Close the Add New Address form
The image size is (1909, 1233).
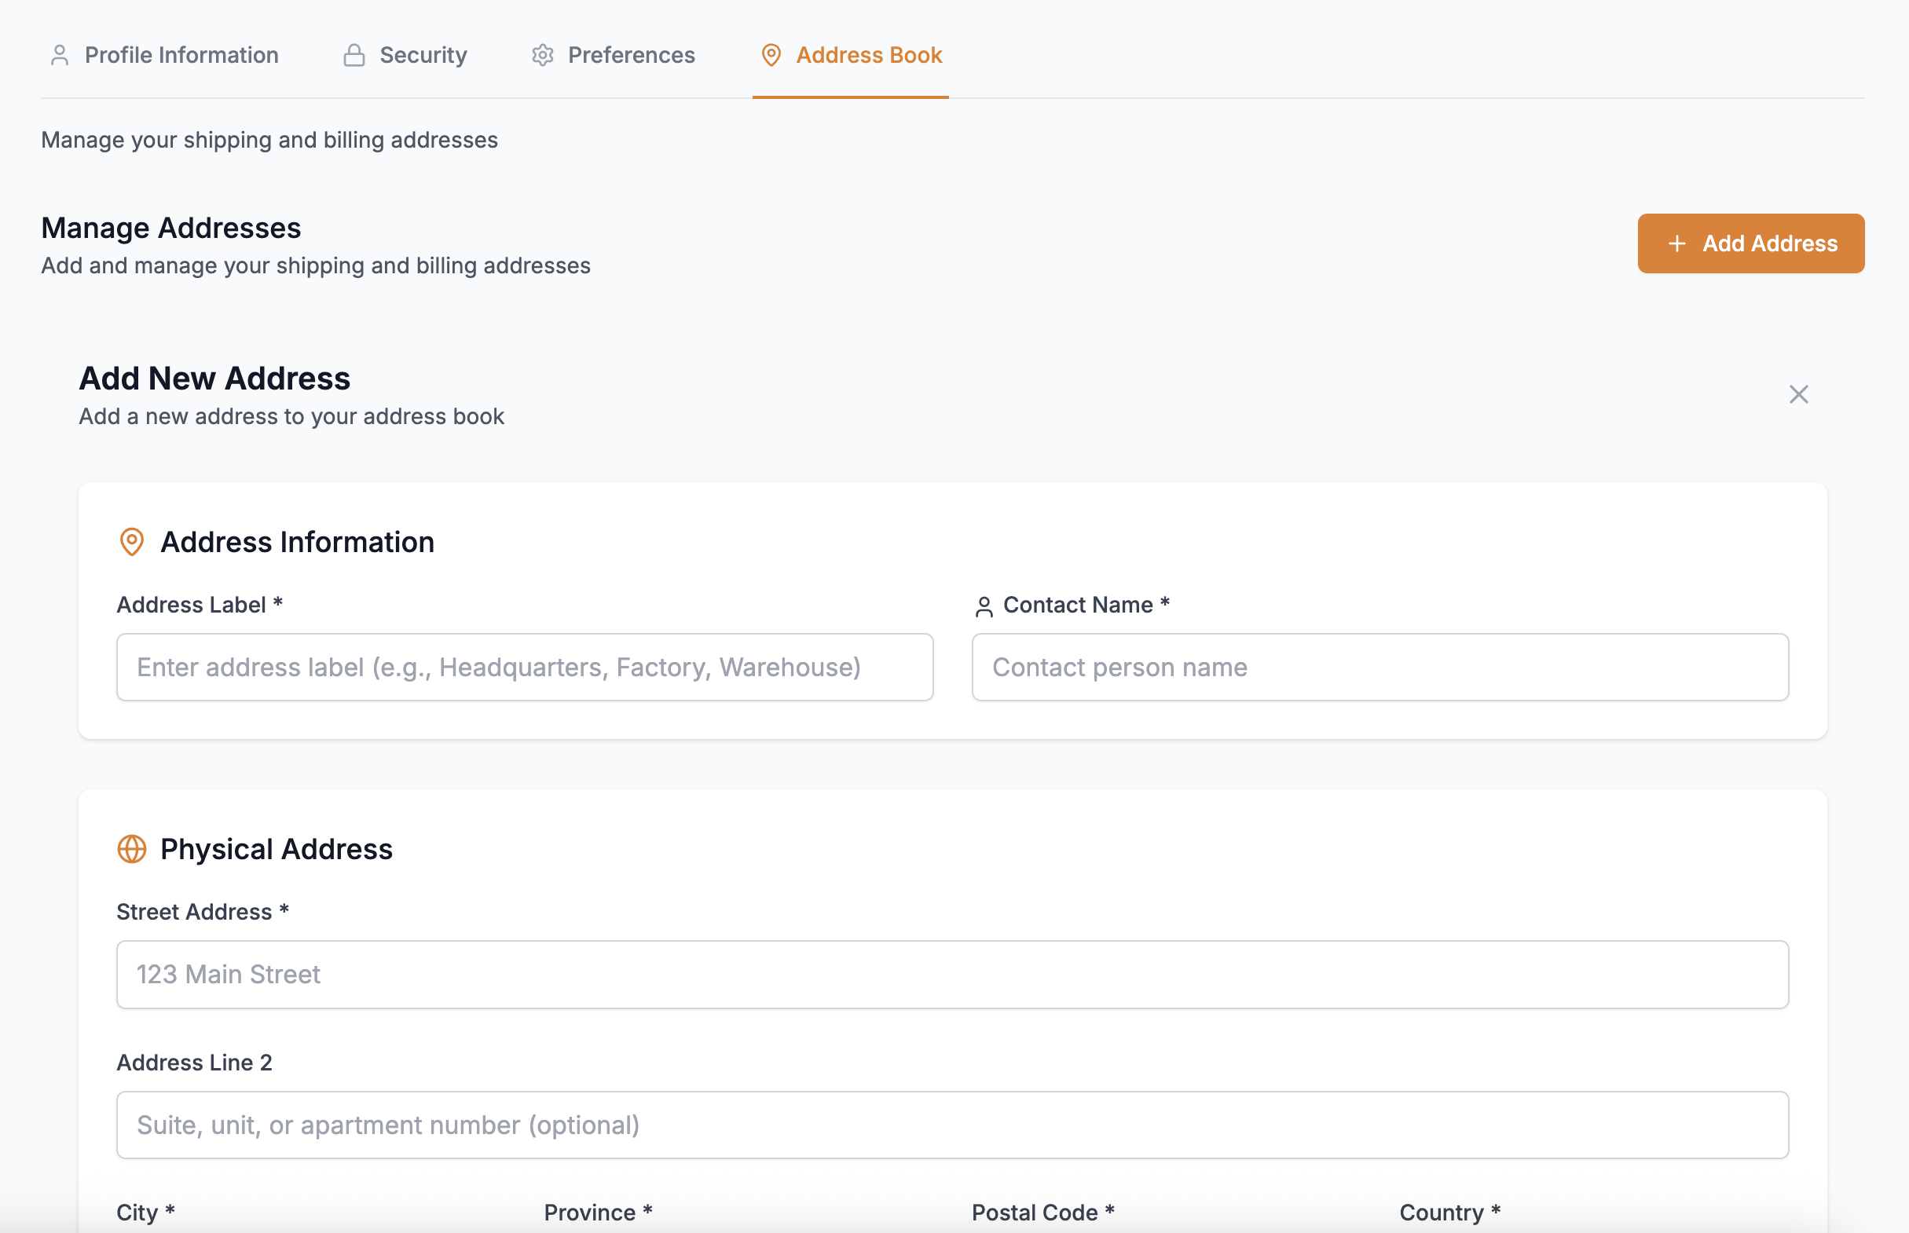[1798, 394]
